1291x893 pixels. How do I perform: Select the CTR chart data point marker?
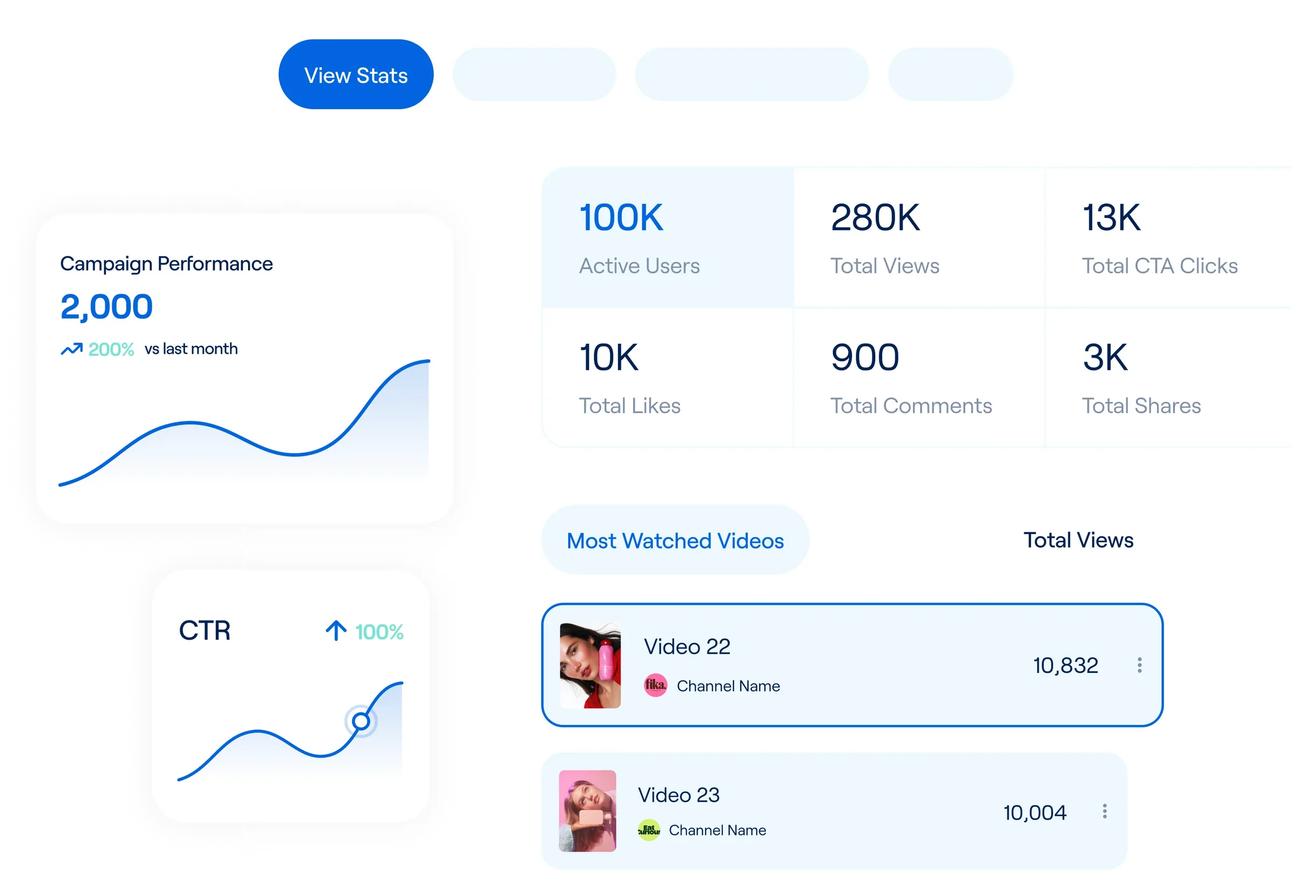point(361,721)
